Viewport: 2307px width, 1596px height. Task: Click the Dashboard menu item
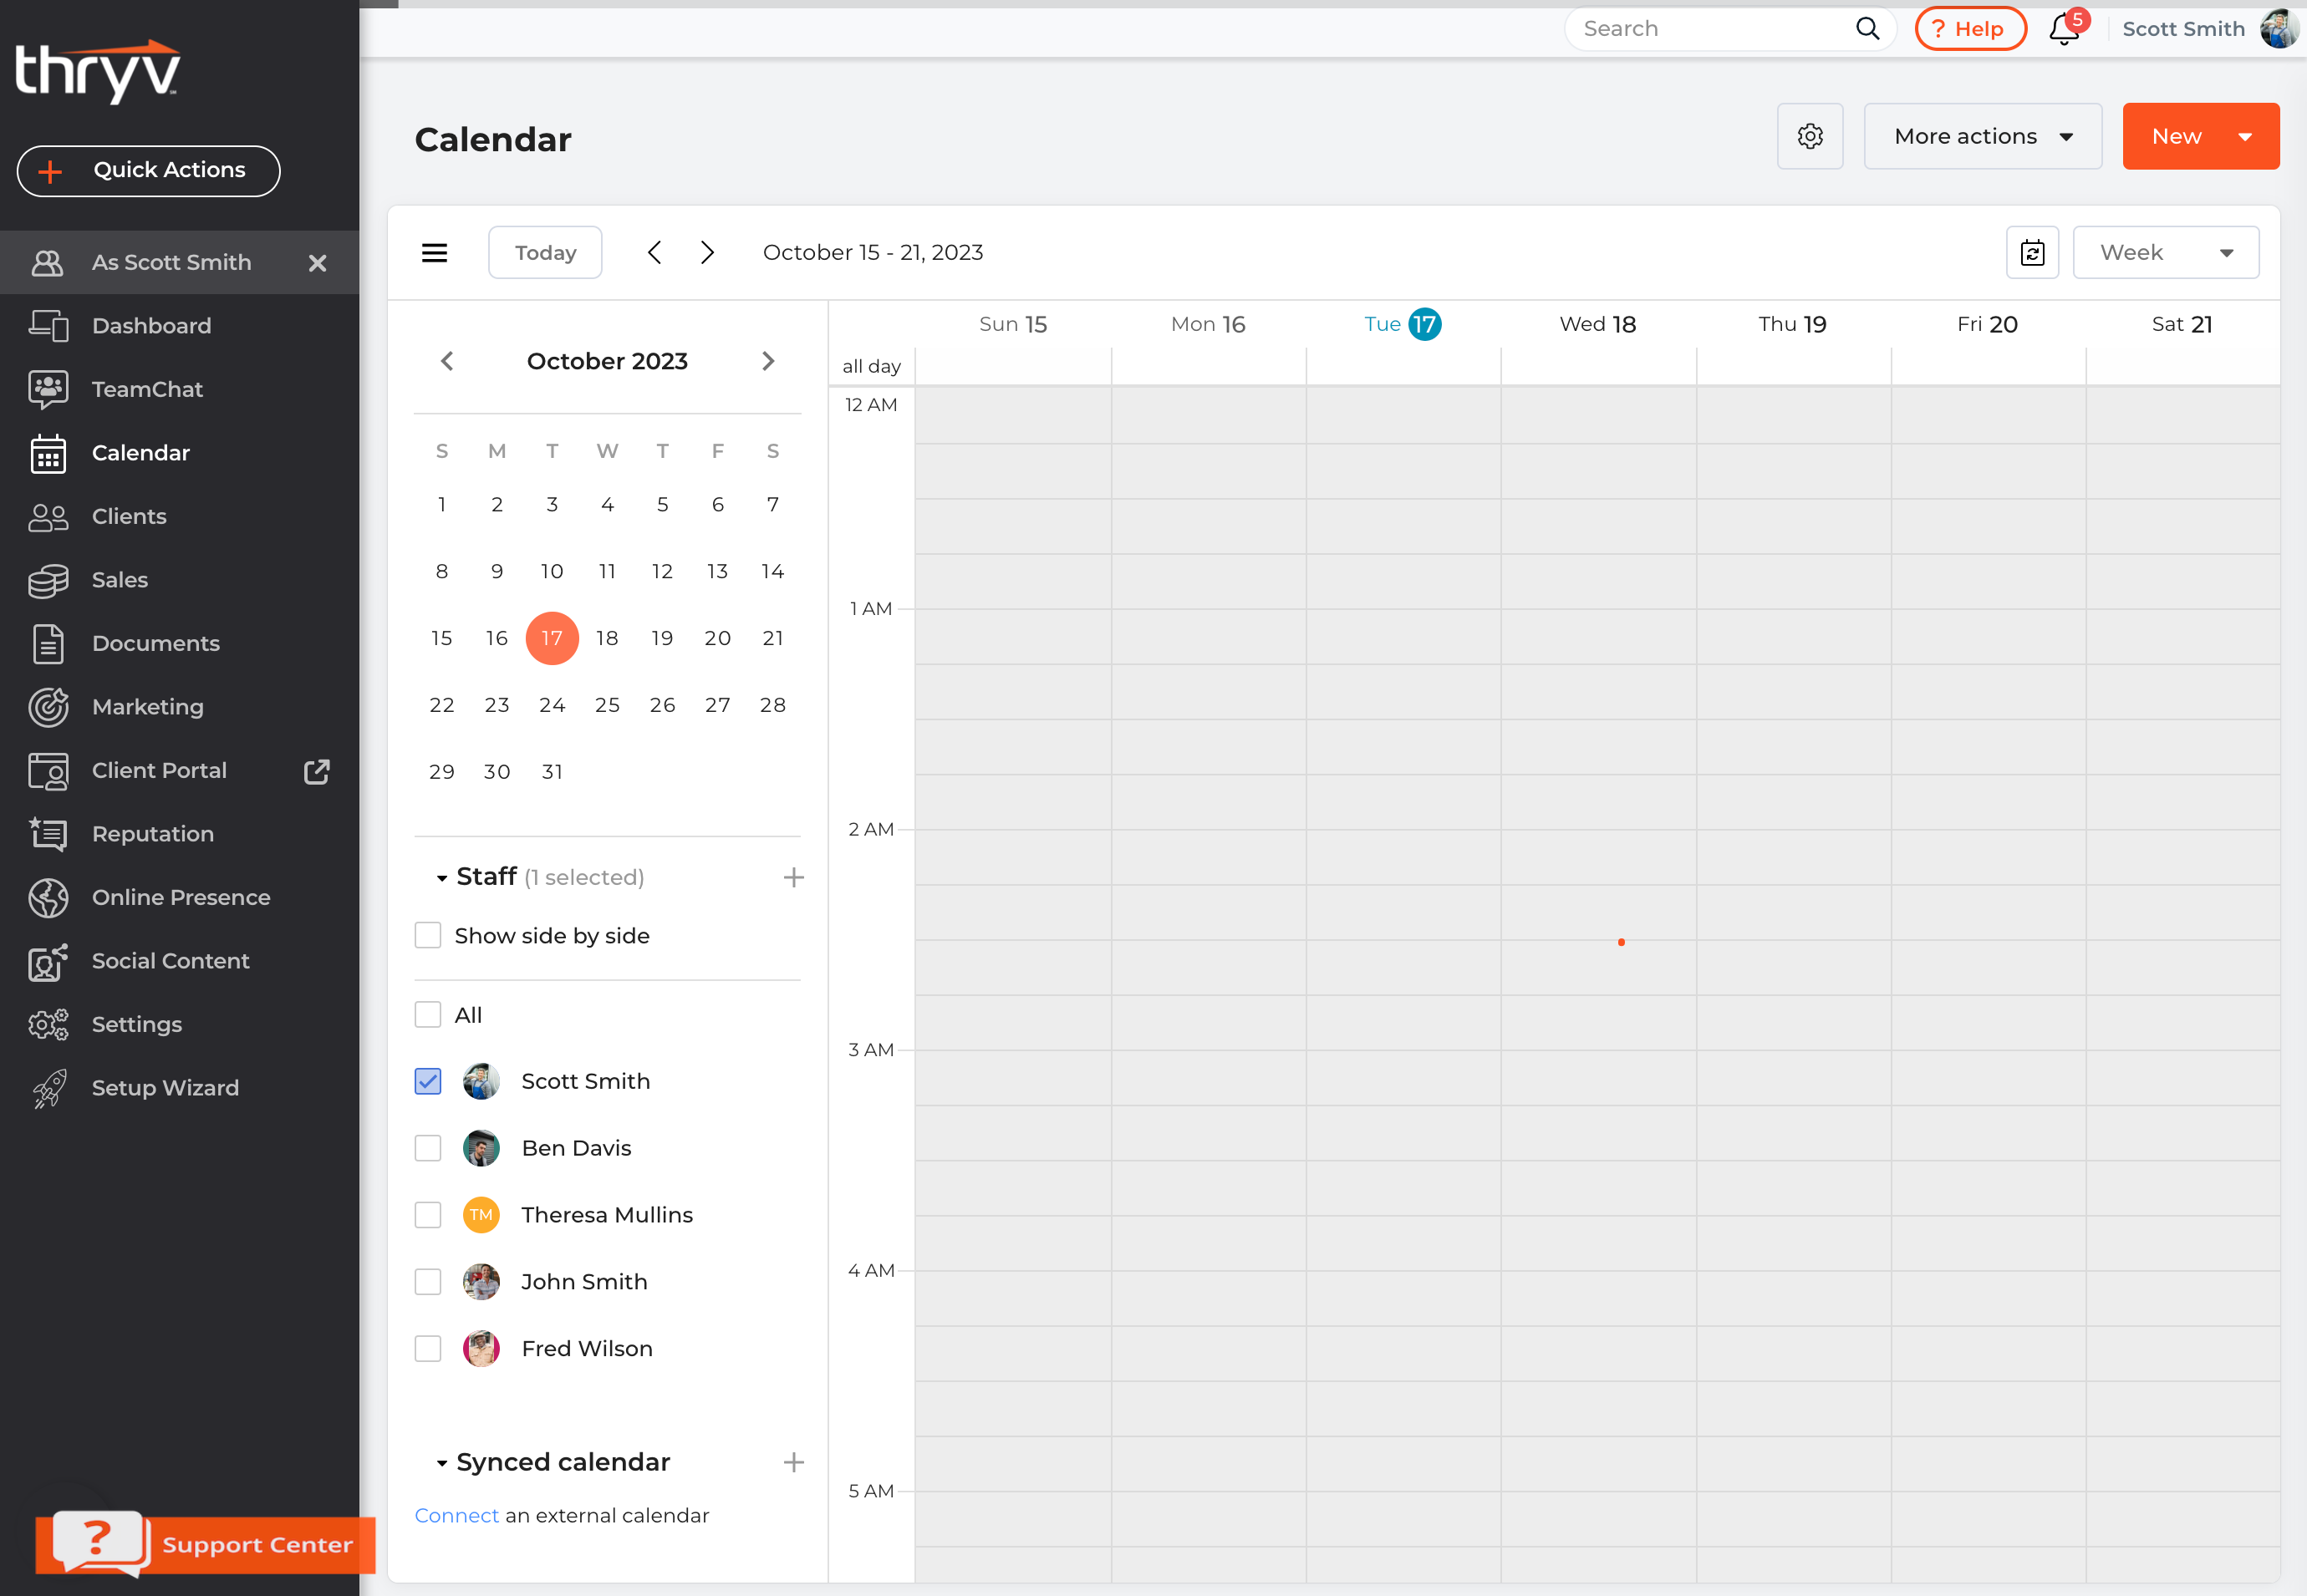click(150, 324)
